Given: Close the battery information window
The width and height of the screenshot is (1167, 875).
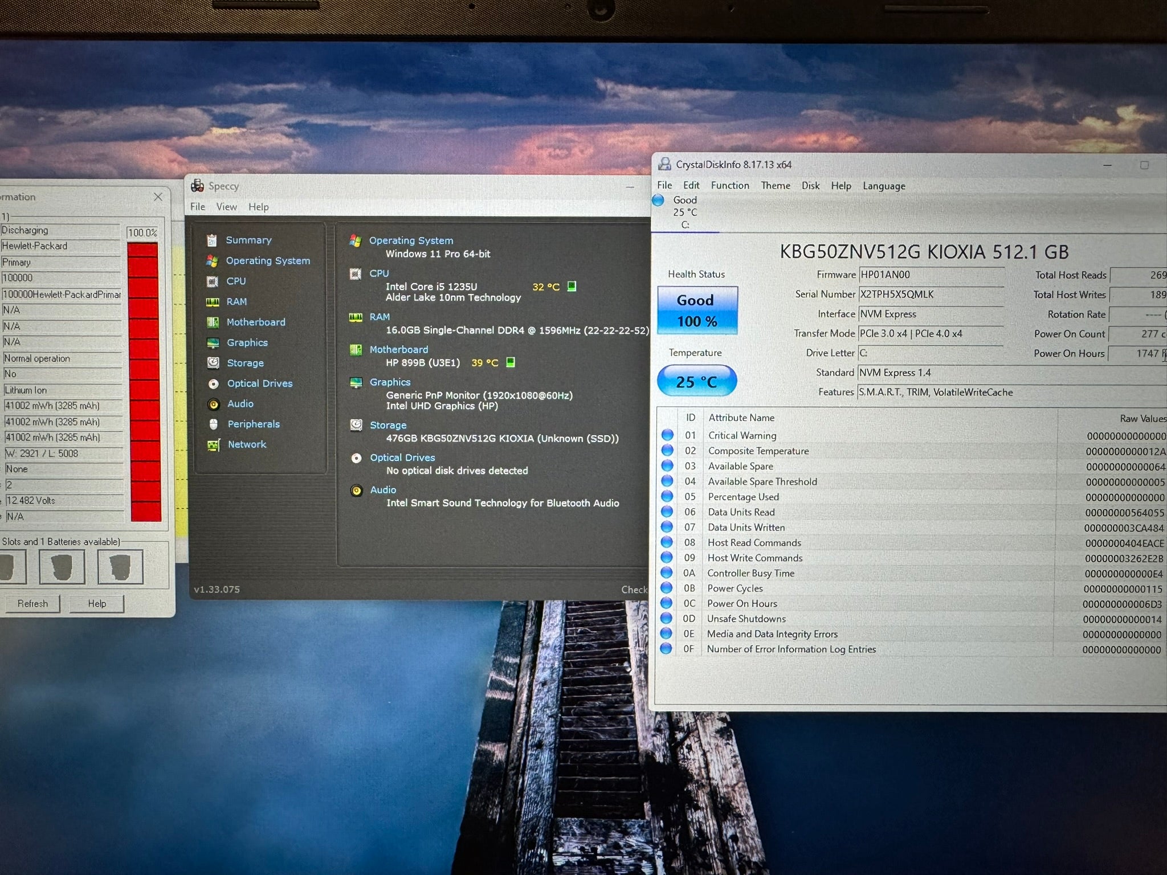Looking at the screenshot, I should pyautogui.click(x=158, y=197).
